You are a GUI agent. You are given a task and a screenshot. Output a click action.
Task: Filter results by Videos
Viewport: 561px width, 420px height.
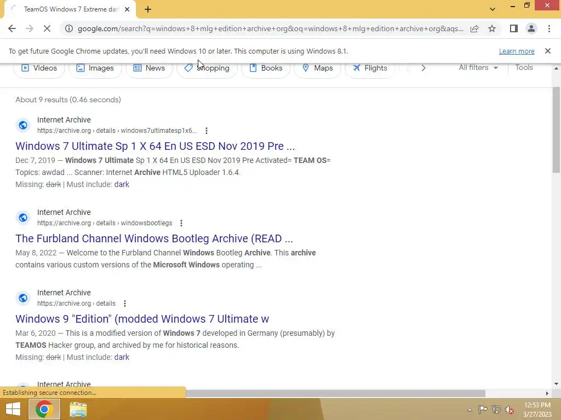[x=39, y=68]
